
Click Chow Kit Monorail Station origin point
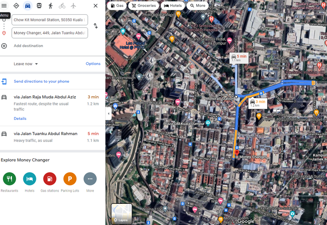pos(236,97)
